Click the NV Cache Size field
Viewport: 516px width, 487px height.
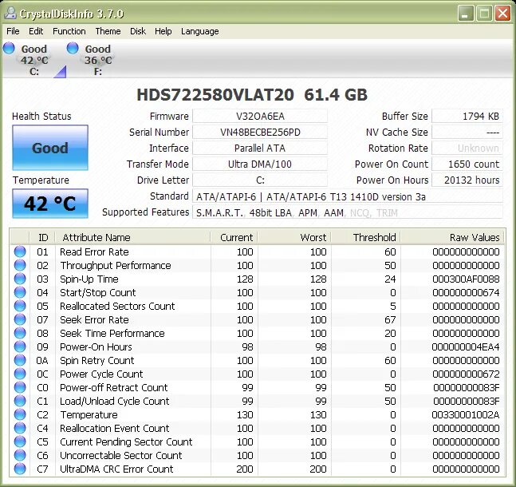[x=467, y=133]
